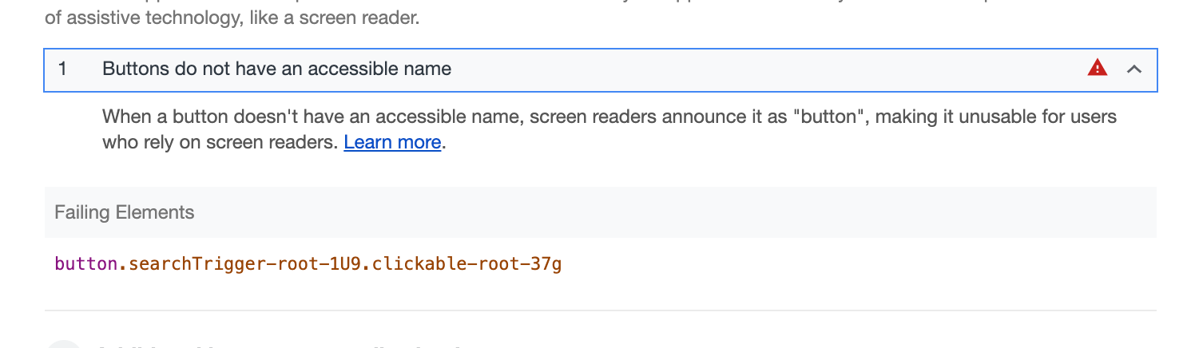Click the description about screen readers announcing "button"

[609, 129]
